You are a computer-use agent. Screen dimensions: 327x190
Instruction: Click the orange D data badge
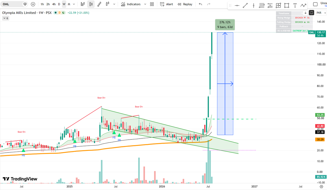pos(59,13)
